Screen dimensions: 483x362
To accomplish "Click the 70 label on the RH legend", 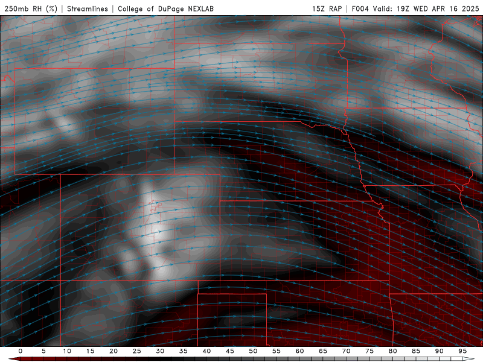I will coord(346,351).
